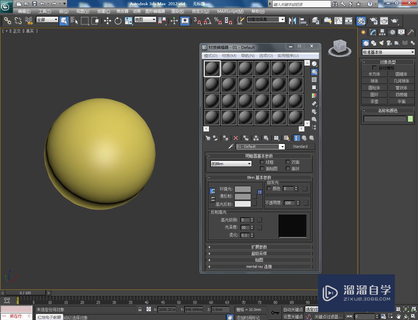Viewport: 418px width, 320px height.
Task: Enable self-illumination 颜色 checkbox
Action: tap(269, 189)
